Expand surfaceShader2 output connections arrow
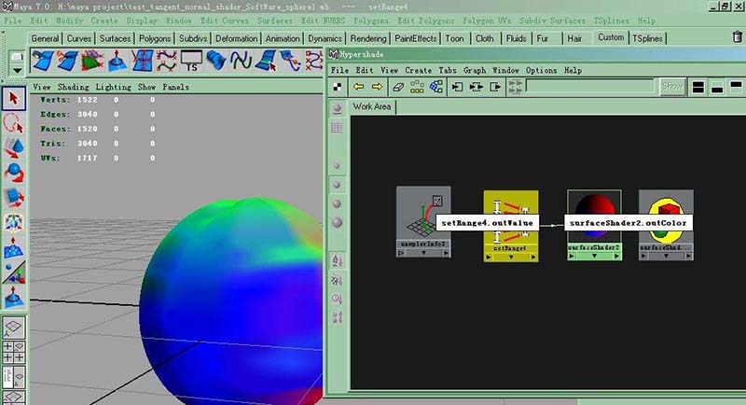Image resolution: width=746 pixels, height=405 pixels. [x=616, y=257]
